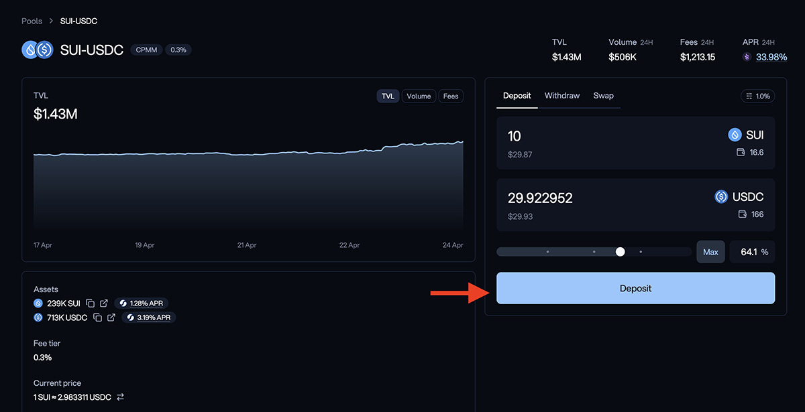Click the $29.87 value under SUI amount
The height and width of the screenshot is (412, 805).
(520, 154)
